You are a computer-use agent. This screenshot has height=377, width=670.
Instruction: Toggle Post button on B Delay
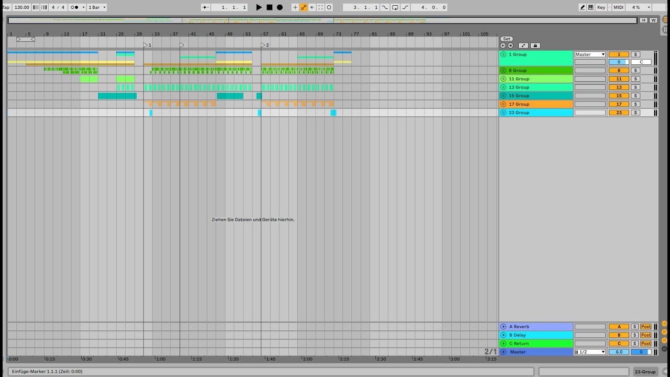tap(646, 335)
